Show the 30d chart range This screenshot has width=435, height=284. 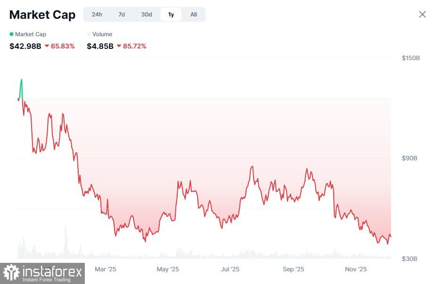(147, 15)
